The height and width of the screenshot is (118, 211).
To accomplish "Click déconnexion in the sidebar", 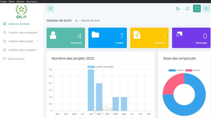I will (16, 59).
